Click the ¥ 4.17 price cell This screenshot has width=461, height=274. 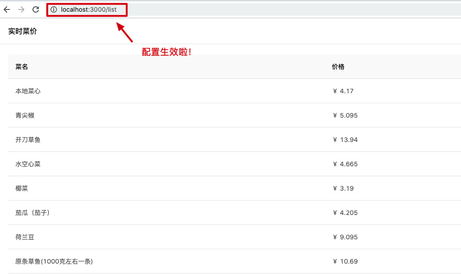pos(343,91)
